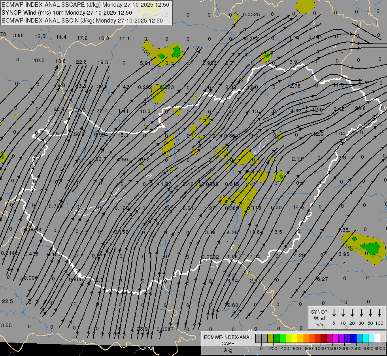
Task: Select the first gray CAPE legend swatch
Action: pyautogui.click(x=259, y=339)
